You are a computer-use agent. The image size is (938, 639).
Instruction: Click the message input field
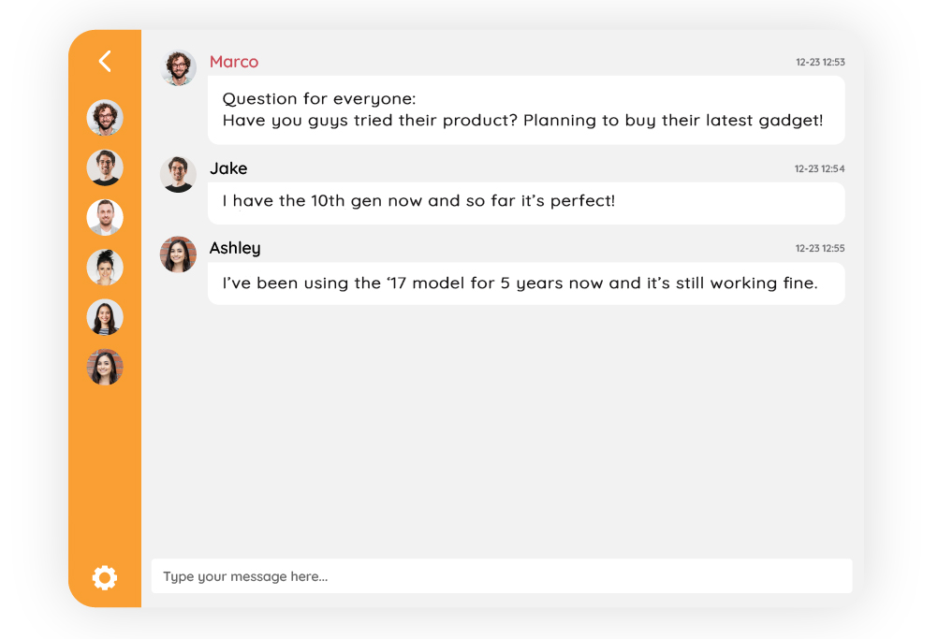(502, 575)
